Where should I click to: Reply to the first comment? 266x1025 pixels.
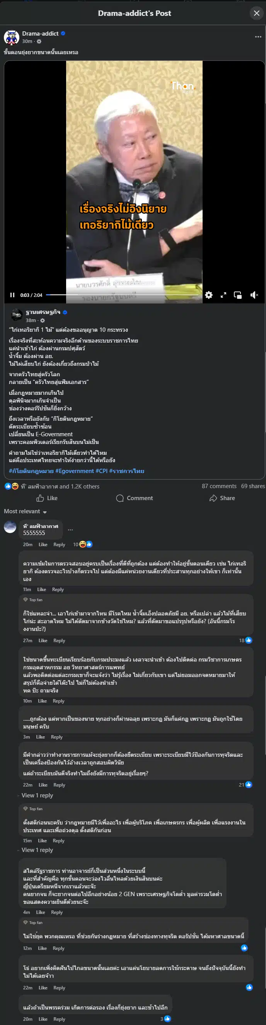(60, 544)
